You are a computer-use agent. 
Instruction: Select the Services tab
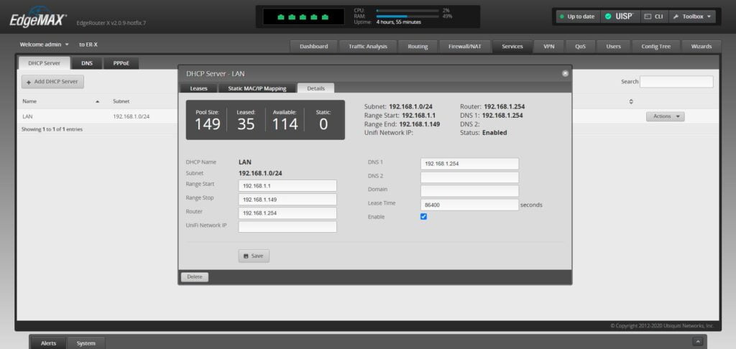[512, 47]
